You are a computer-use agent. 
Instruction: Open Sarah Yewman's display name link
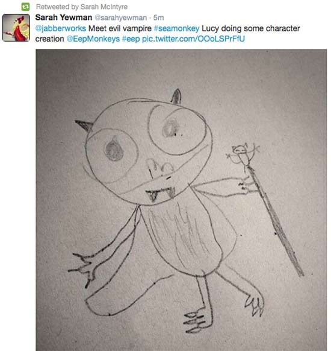point(64,17)
